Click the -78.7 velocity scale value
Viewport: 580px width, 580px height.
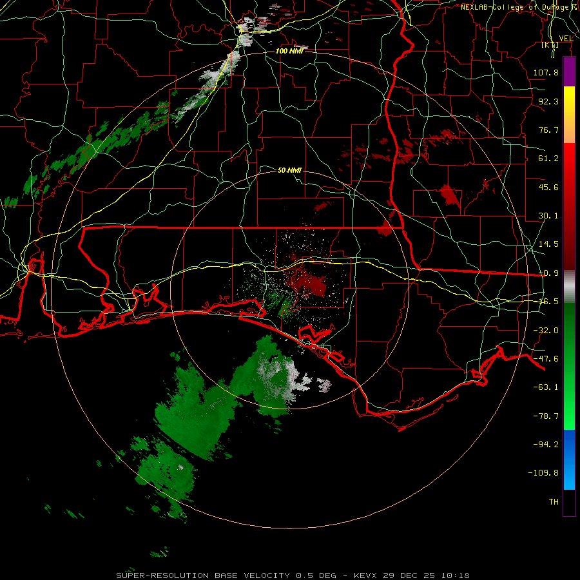[x=546, y=416]
